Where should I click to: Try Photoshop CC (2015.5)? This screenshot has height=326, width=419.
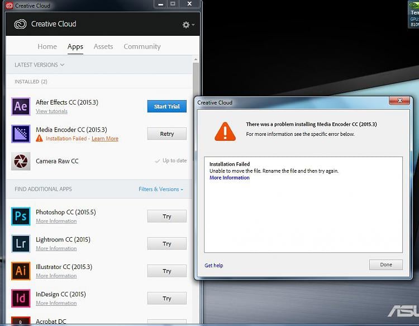click(x=166, y=216)
